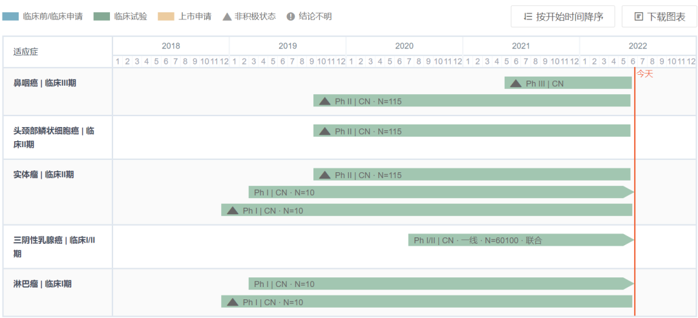
Task: Click triangle on 鼻咽癌 Ph II N=115 bar
Action: 324,101
